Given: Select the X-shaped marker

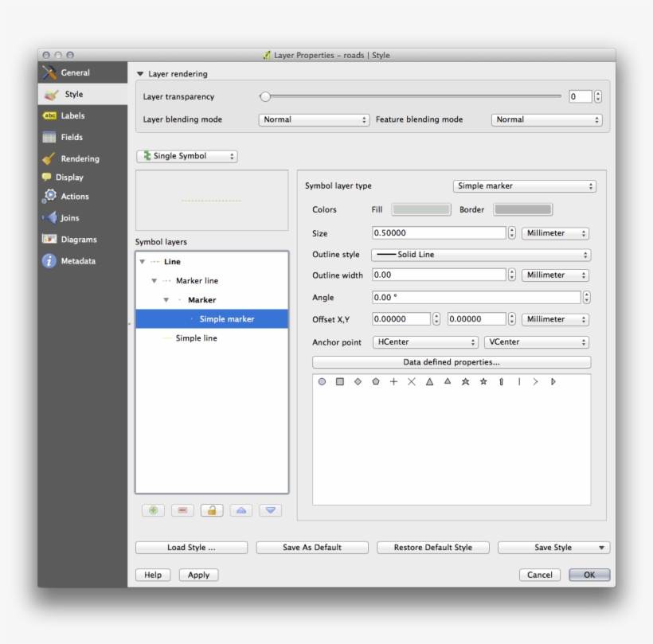Looking at the screenshot, I should coord(412,382).
